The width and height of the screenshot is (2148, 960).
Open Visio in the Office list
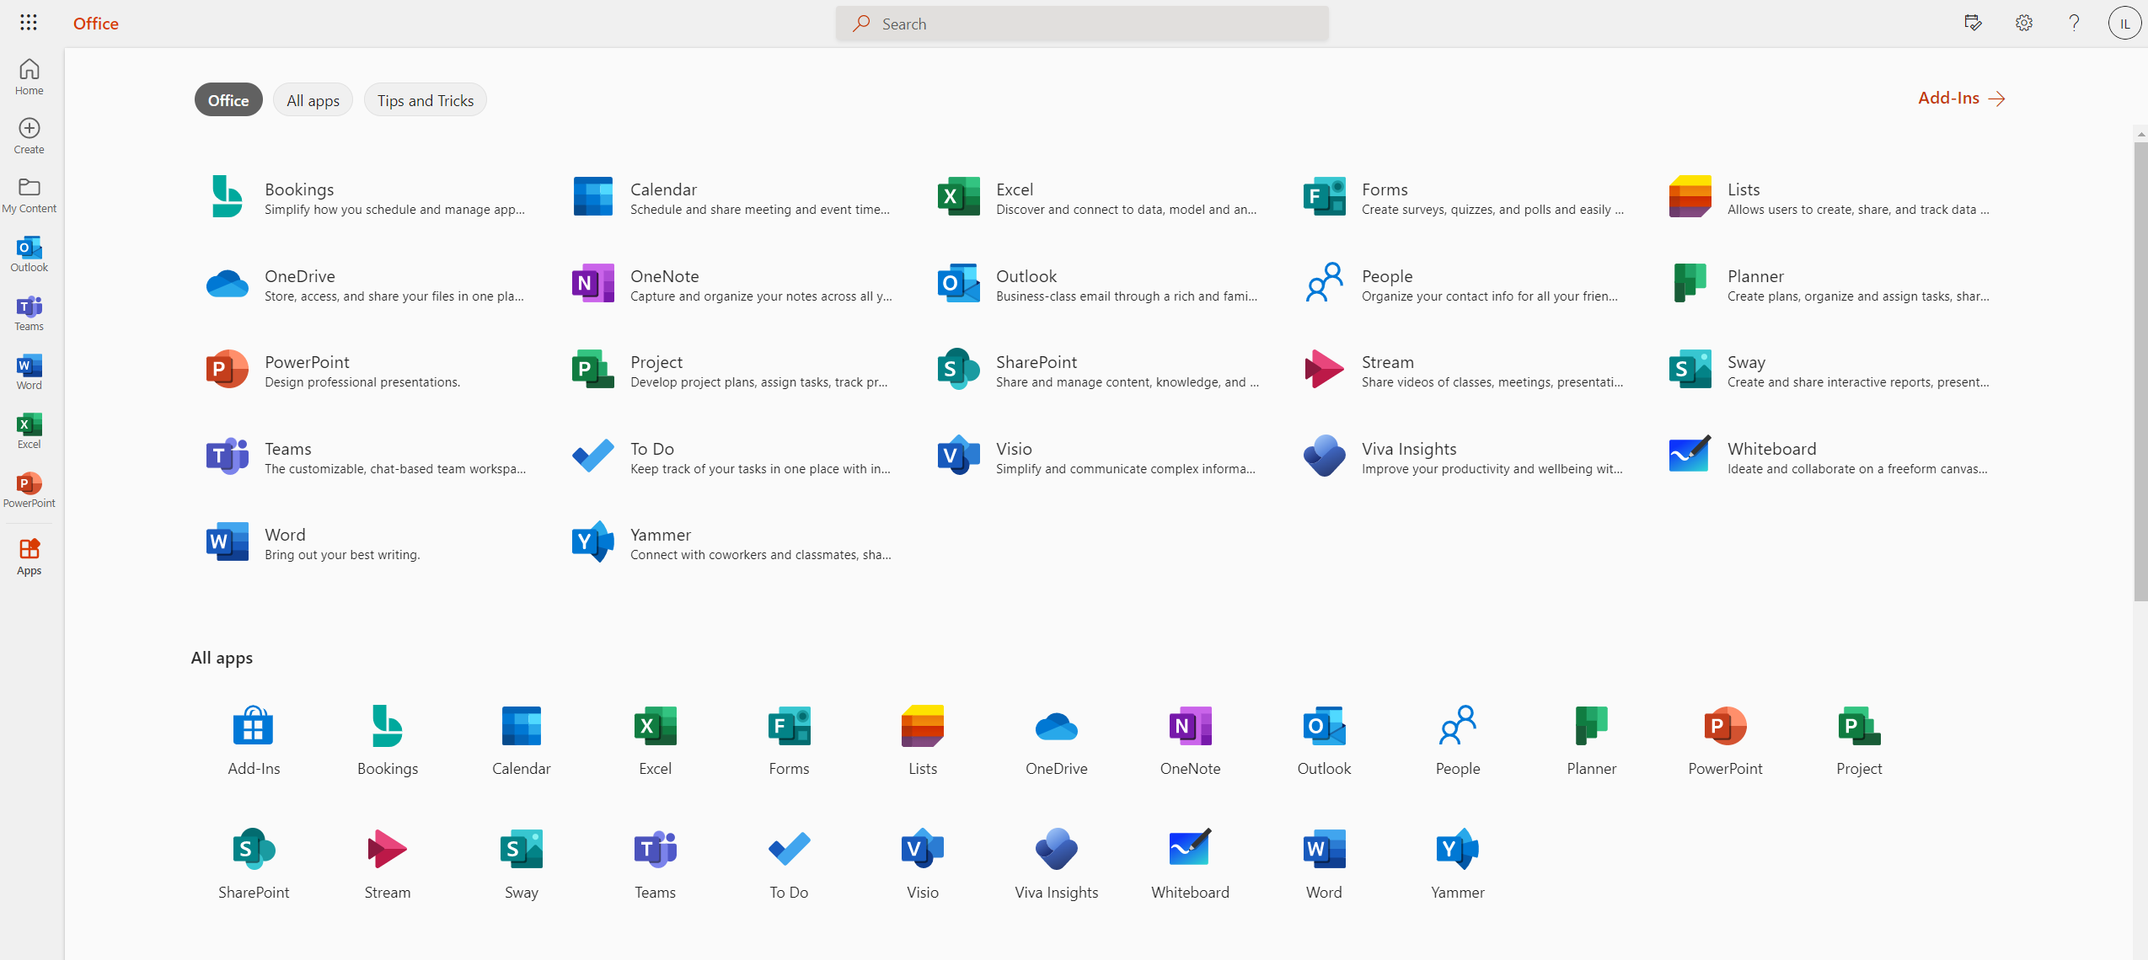pos(1098,457)
